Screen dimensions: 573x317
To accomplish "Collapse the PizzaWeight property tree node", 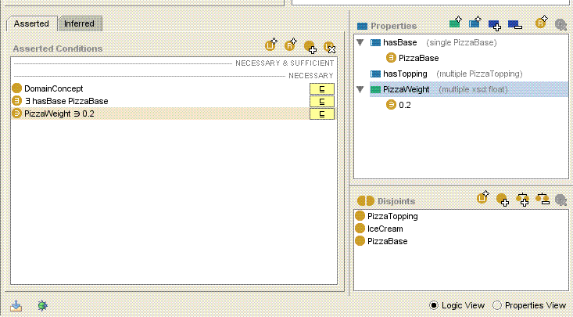I will tap(360, 90).
